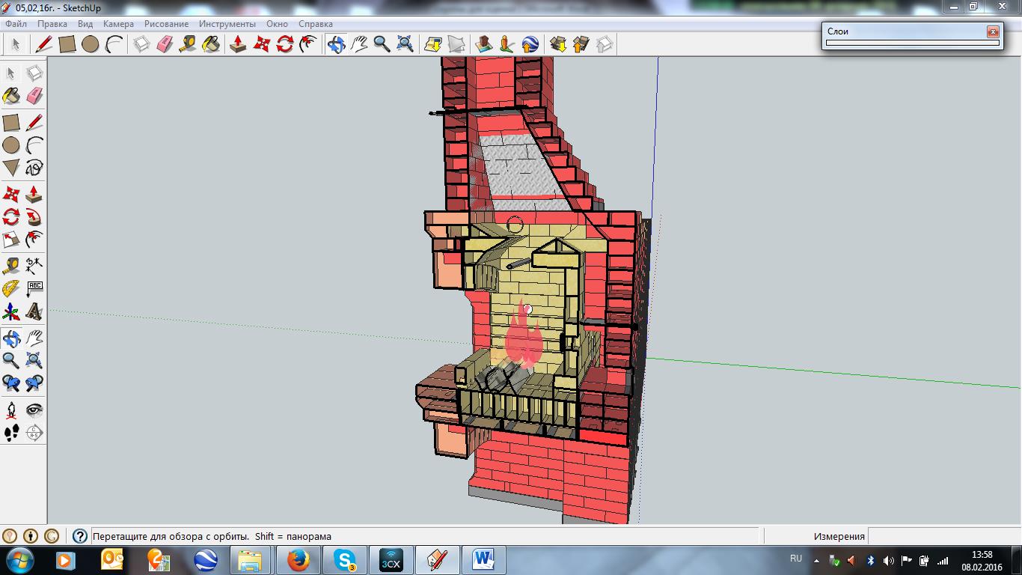Open Firefox from the taskbar
Viewport: 1022px width, 575px height.
299,560
